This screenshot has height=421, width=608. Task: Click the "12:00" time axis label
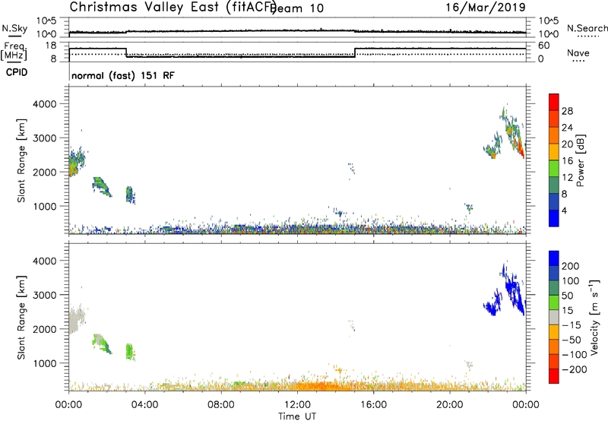pyautogui.click(x=297, y=405)
